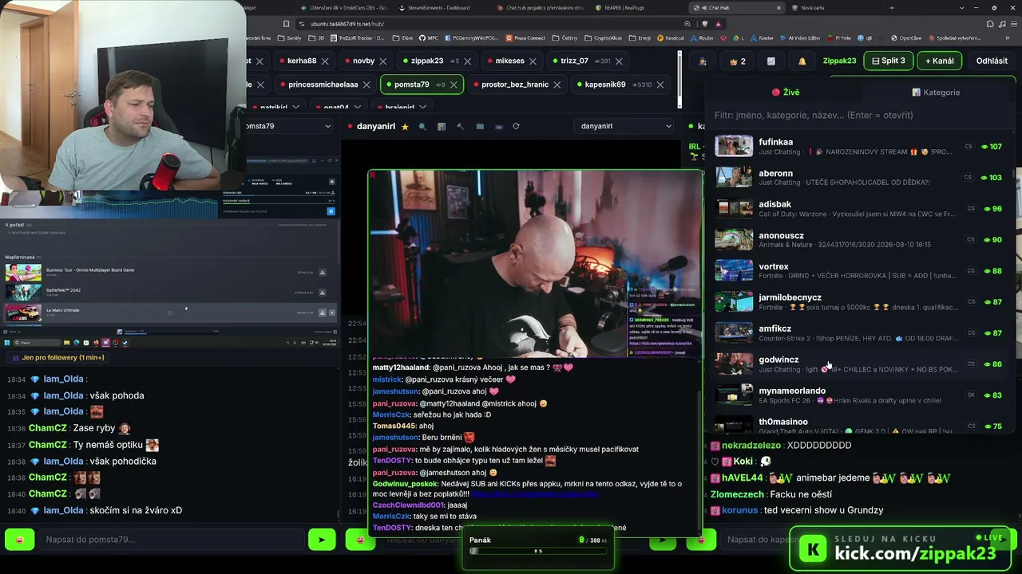Screen dimensions: 1022x574
Task: Open the aberonn live stream entry
Action: coord(859,178)
